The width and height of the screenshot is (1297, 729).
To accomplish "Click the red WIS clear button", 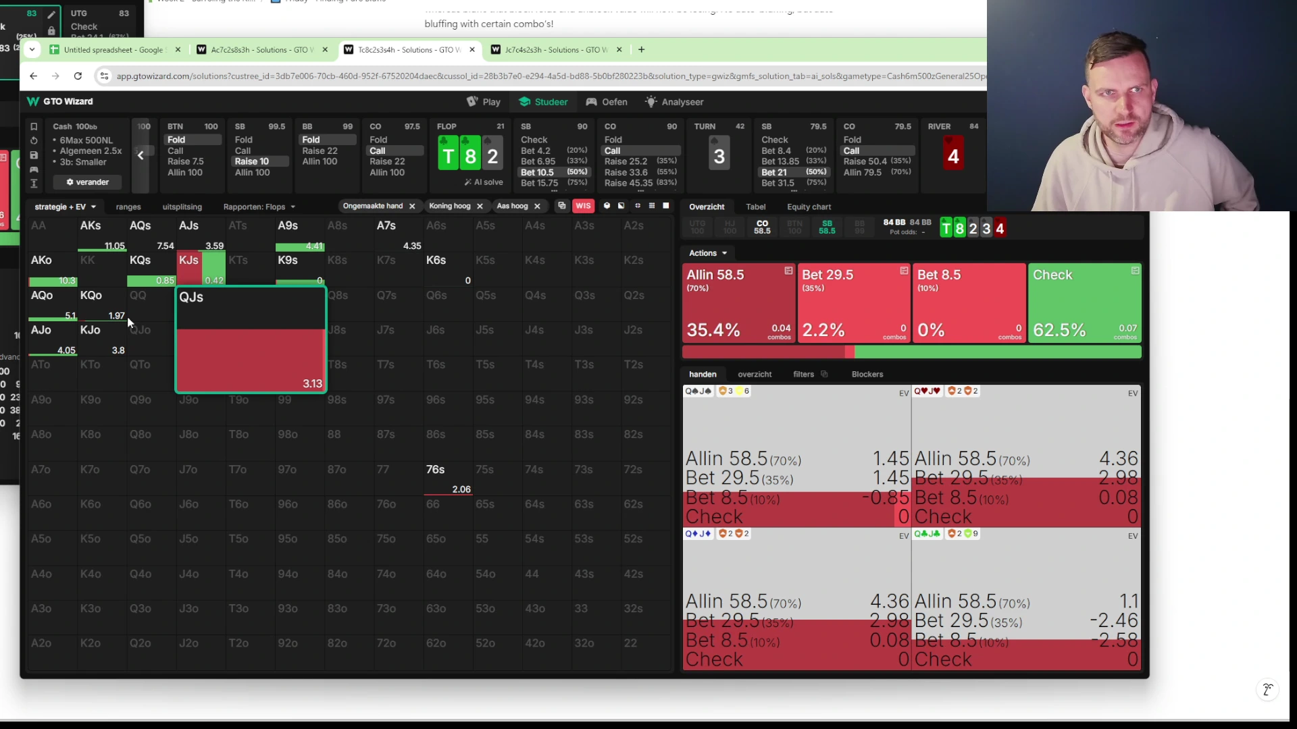I will pos(583,206).
